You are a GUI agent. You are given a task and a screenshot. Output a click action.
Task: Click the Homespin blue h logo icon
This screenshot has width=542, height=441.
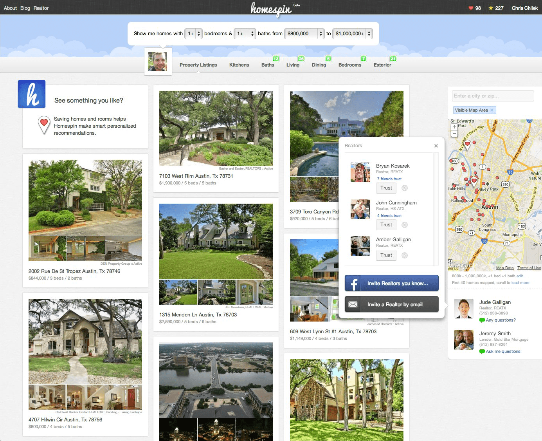[32, 94]
